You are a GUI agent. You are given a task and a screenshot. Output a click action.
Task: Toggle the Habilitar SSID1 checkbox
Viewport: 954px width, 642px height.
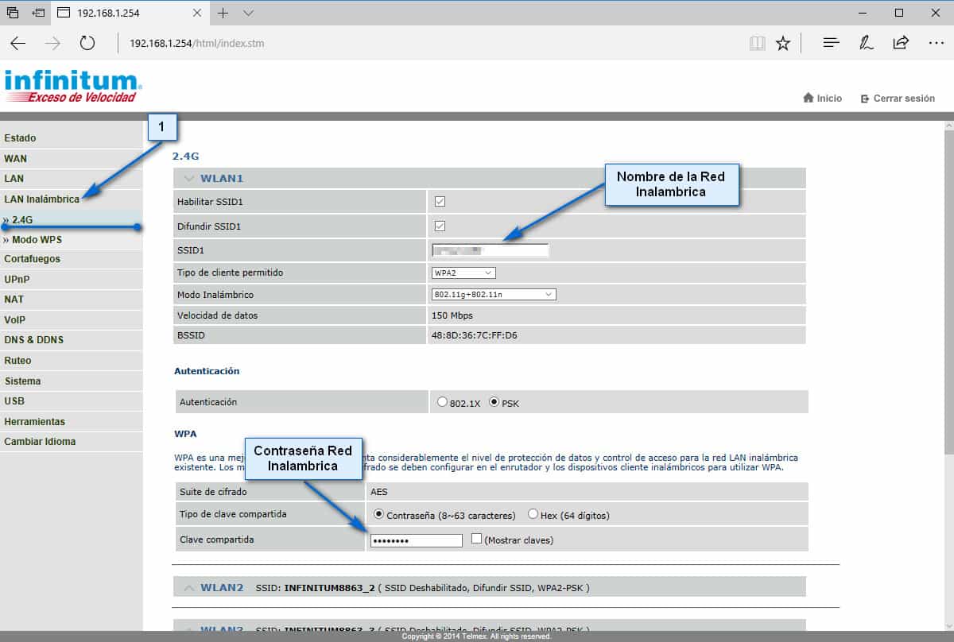tap(440, 202)
